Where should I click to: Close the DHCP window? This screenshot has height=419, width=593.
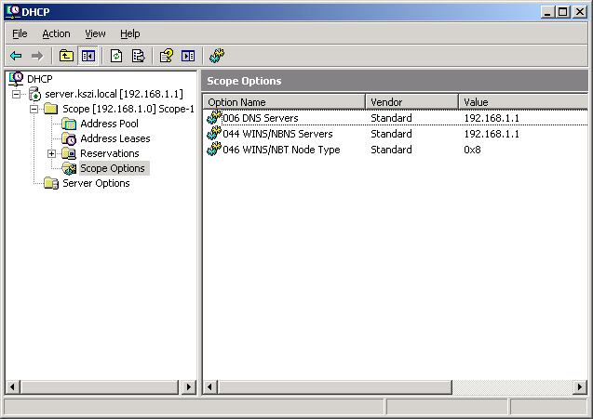(580, 12)
